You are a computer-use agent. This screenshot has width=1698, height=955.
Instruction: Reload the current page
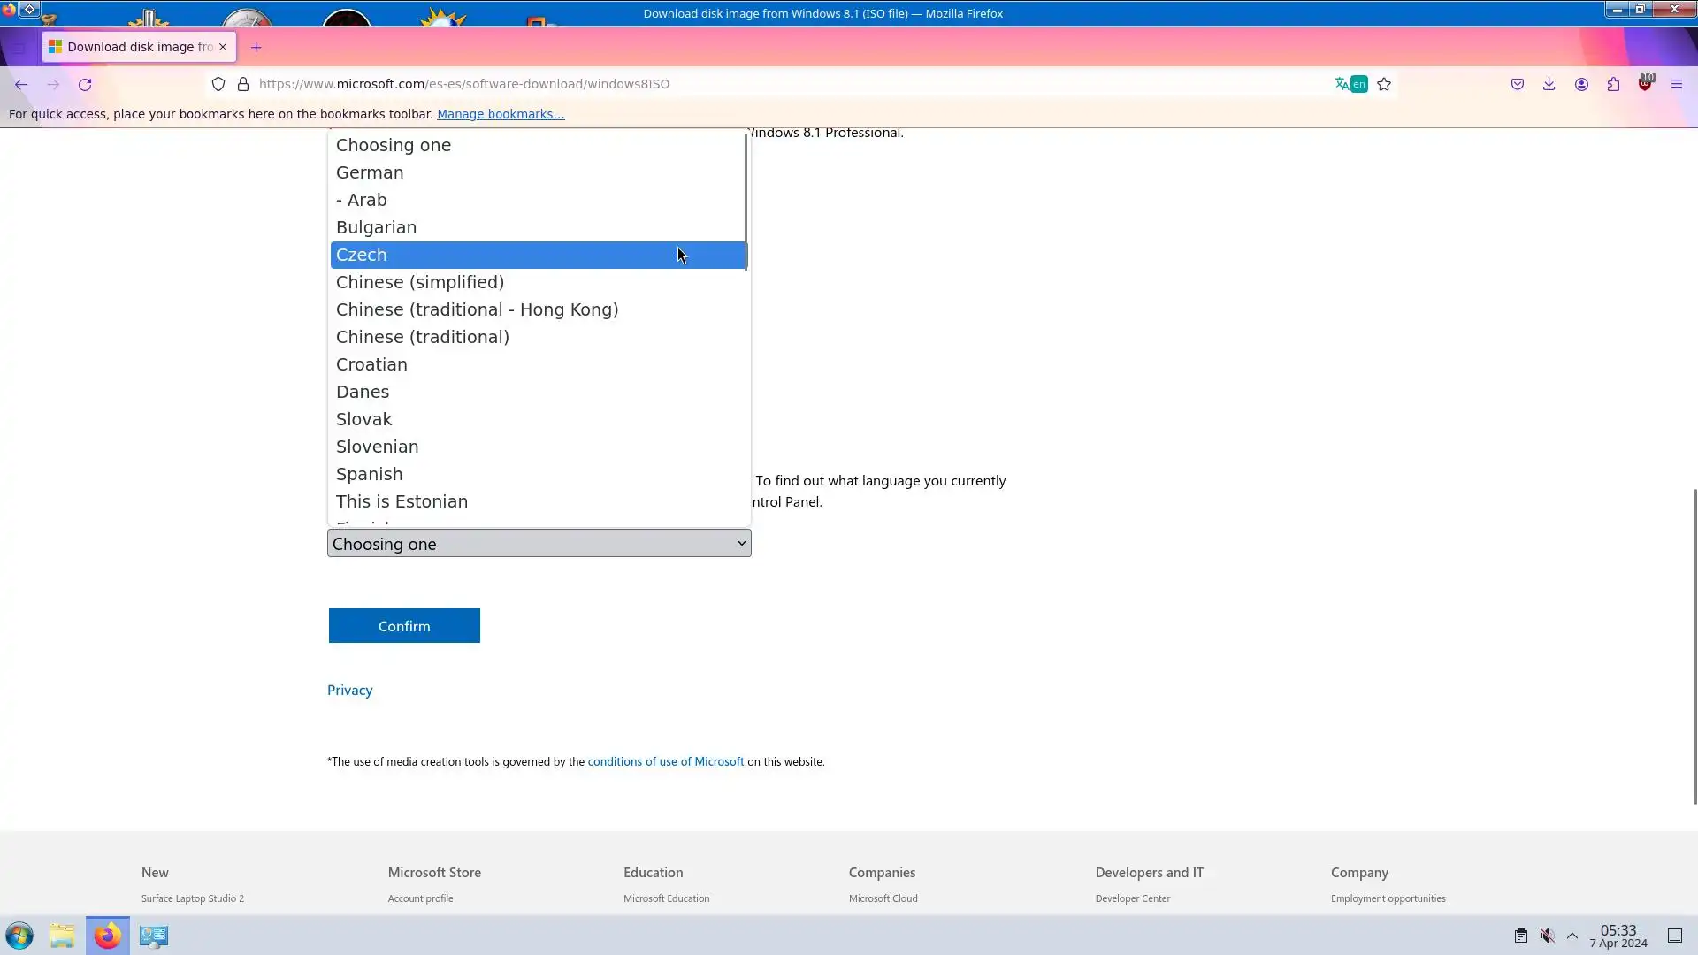pos(85,85)
